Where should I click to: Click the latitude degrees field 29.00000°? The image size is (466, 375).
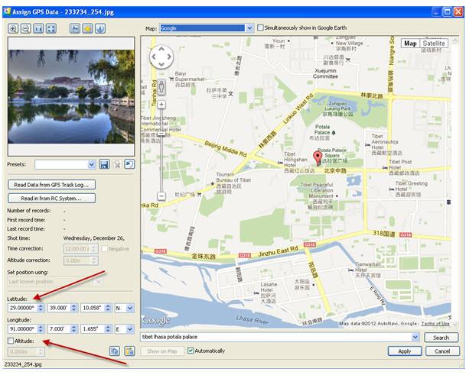[x=23, y=308]
